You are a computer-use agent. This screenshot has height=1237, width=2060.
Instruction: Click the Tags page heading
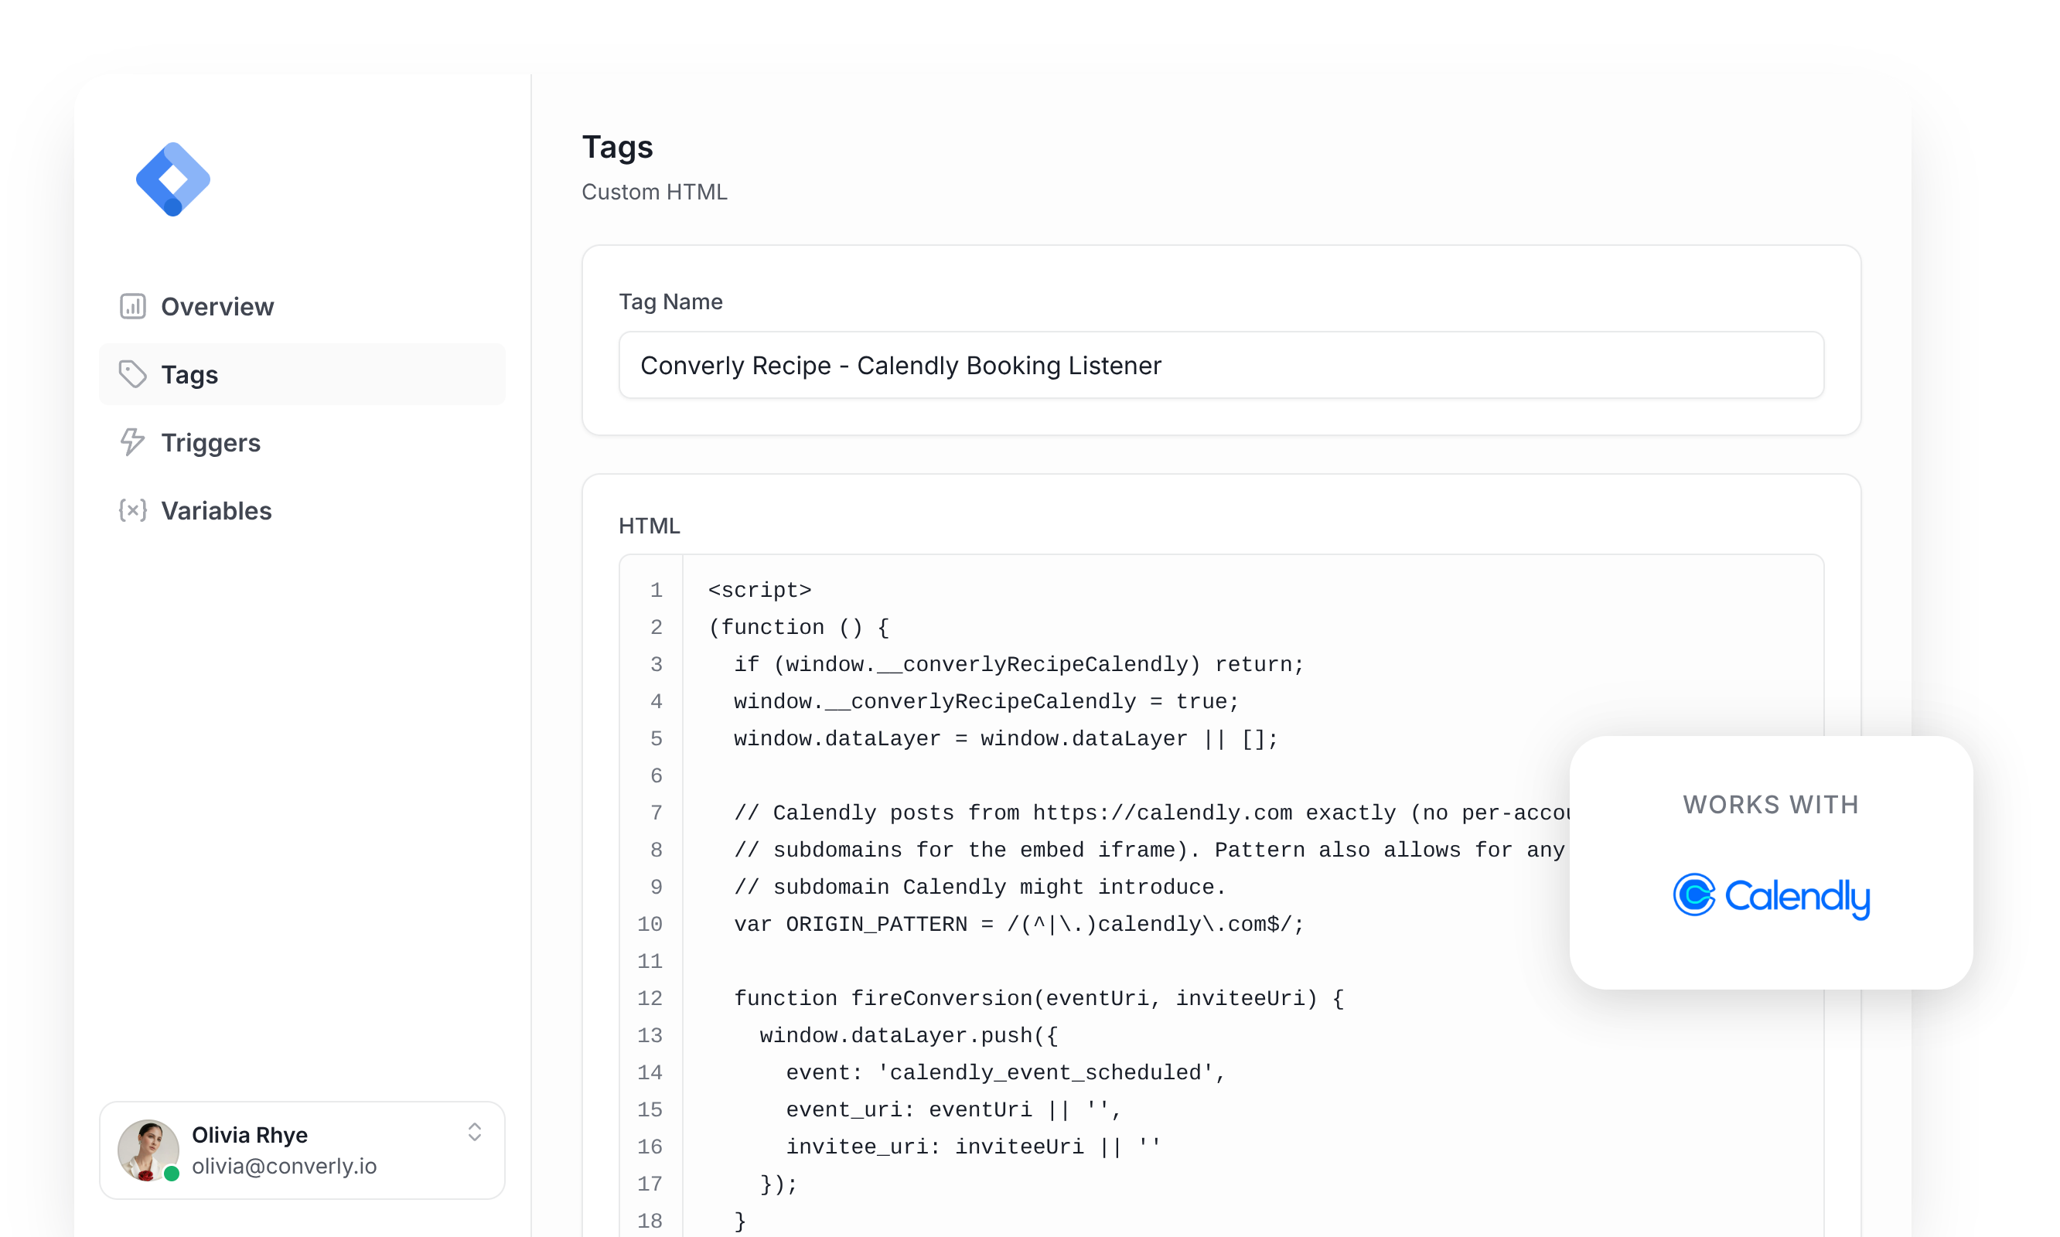click(617, 147)
